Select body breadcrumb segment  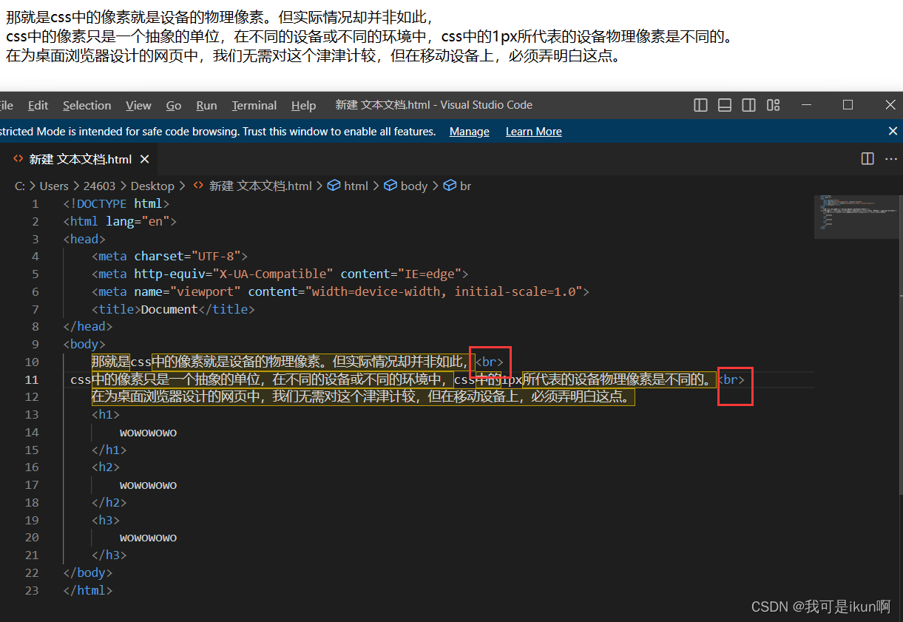click(414, 186)
